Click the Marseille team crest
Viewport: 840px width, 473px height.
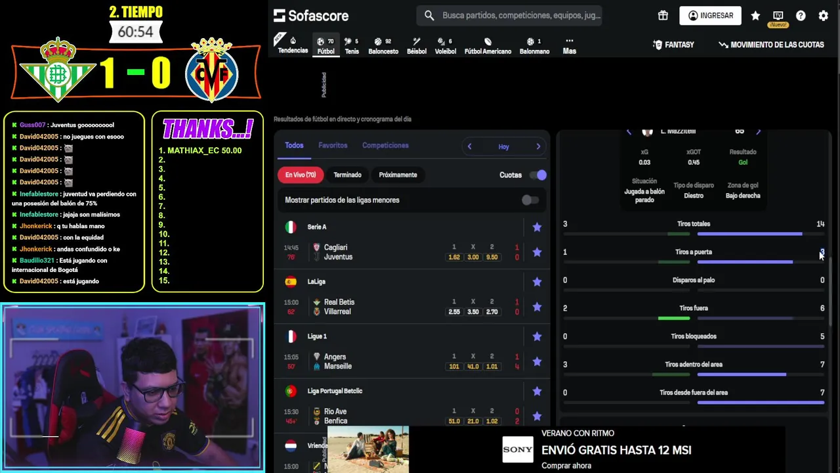(x=317, y=366)
